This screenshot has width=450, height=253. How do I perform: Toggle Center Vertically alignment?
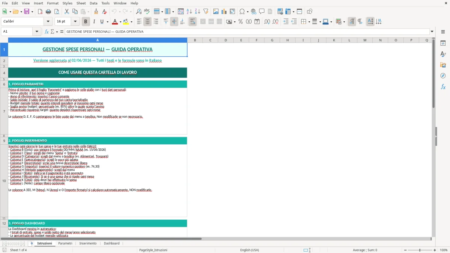click(174, 22)
